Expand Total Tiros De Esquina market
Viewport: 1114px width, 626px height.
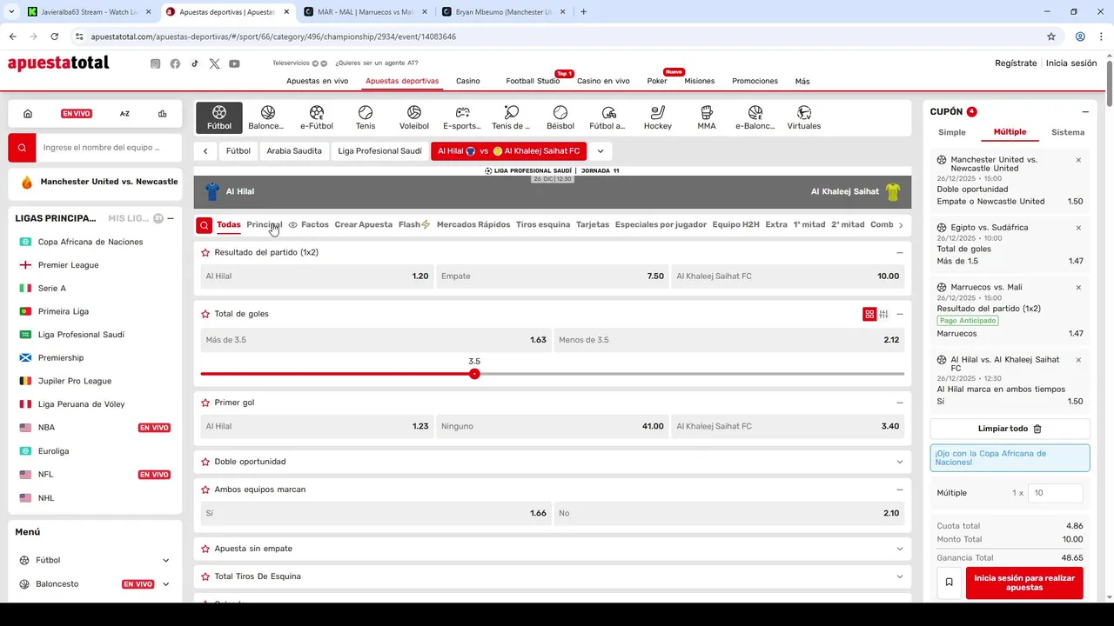point(900,576)
